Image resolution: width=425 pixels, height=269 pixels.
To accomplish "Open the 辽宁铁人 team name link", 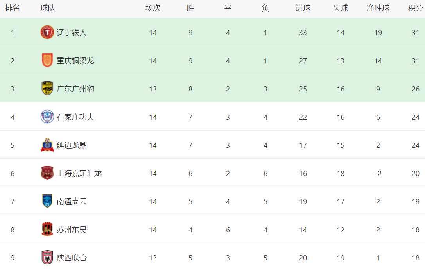I will click(x=72, y=32).
